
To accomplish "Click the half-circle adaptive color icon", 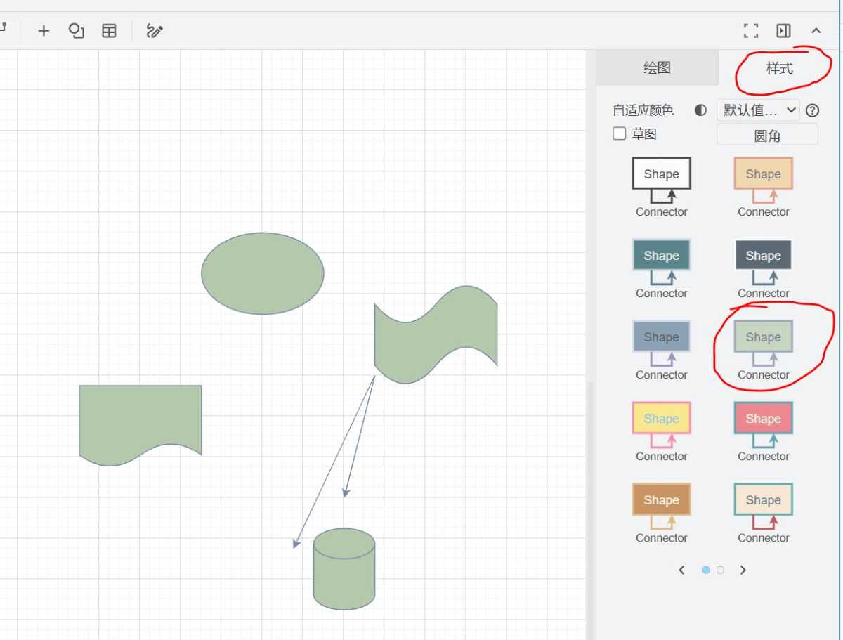I will (x=700, y=110).
